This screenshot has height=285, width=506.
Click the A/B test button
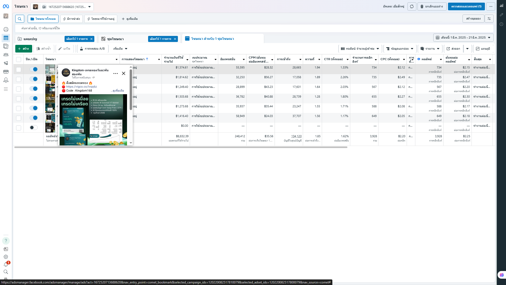93,49
